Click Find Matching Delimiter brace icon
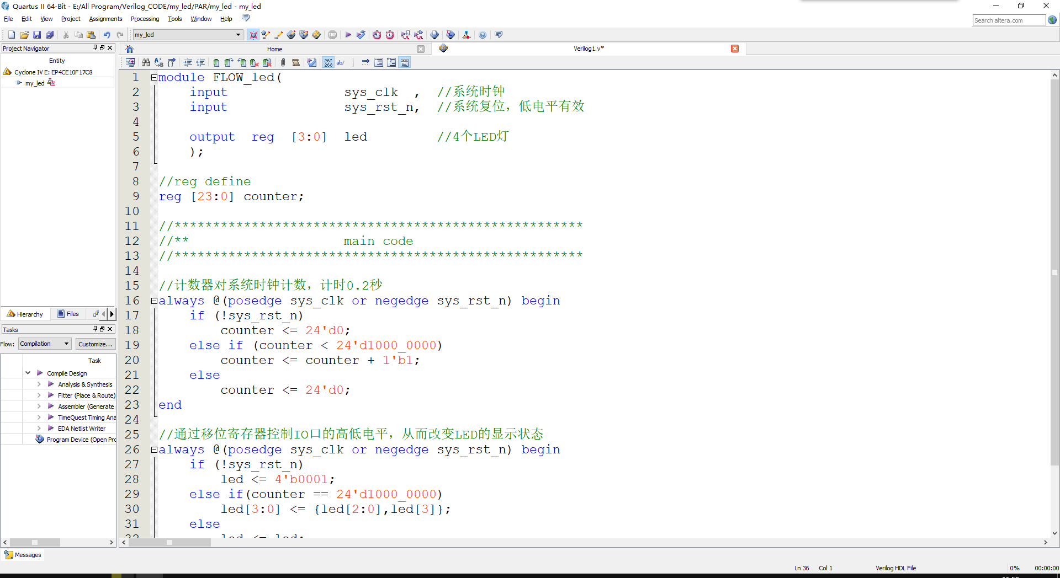The height and width of the screenshot is (578, 1060). [171, 62]
